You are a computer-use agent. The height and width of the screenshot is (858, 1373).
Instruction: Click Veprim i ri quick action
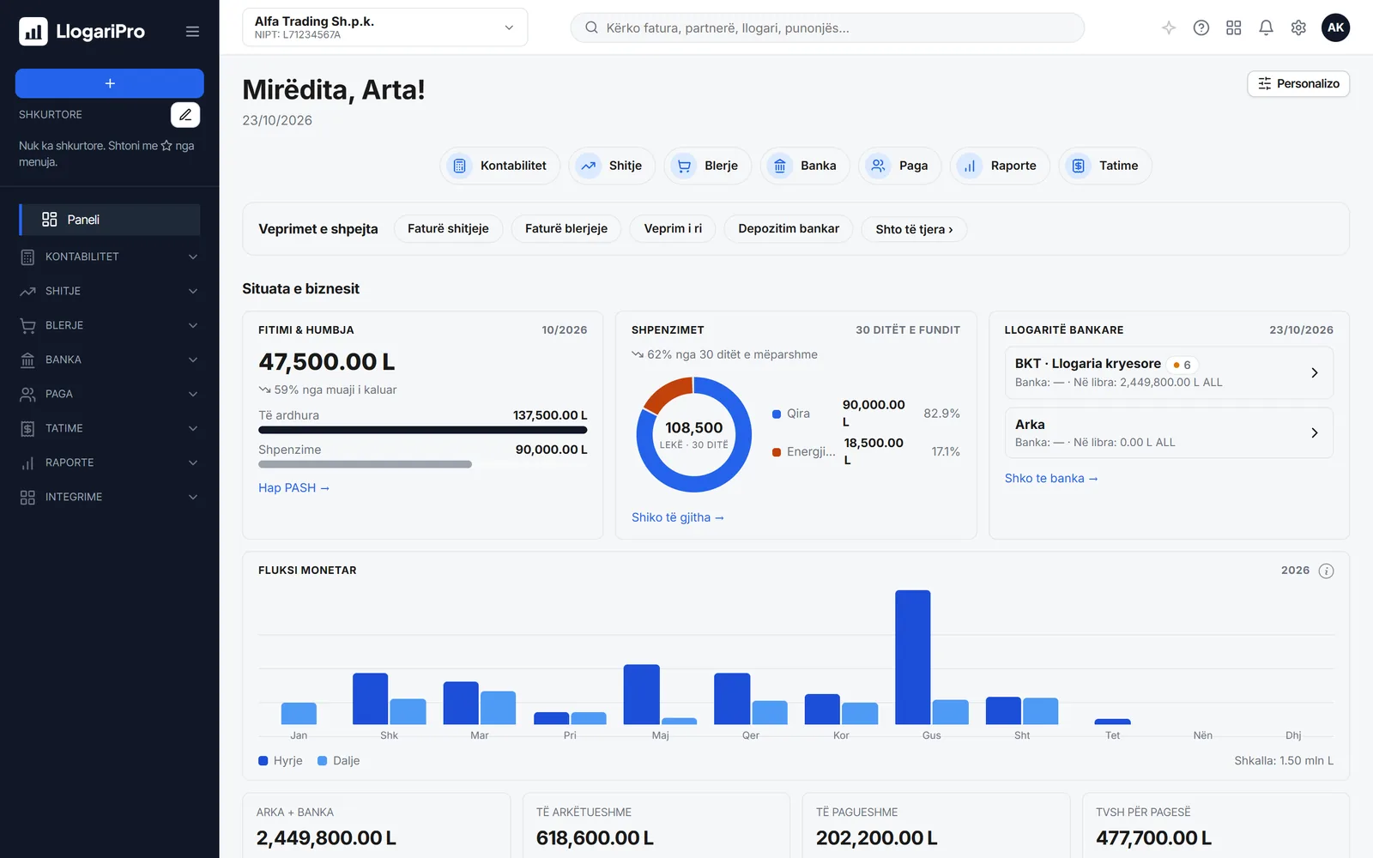point(673,229)
